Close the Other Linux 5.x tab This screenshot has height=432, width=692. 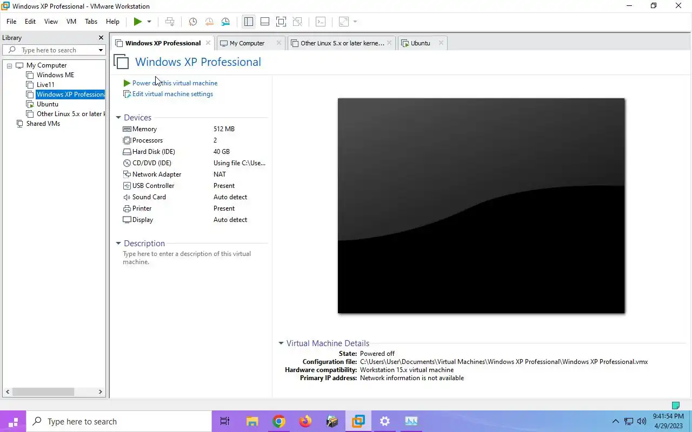[389, 43]
